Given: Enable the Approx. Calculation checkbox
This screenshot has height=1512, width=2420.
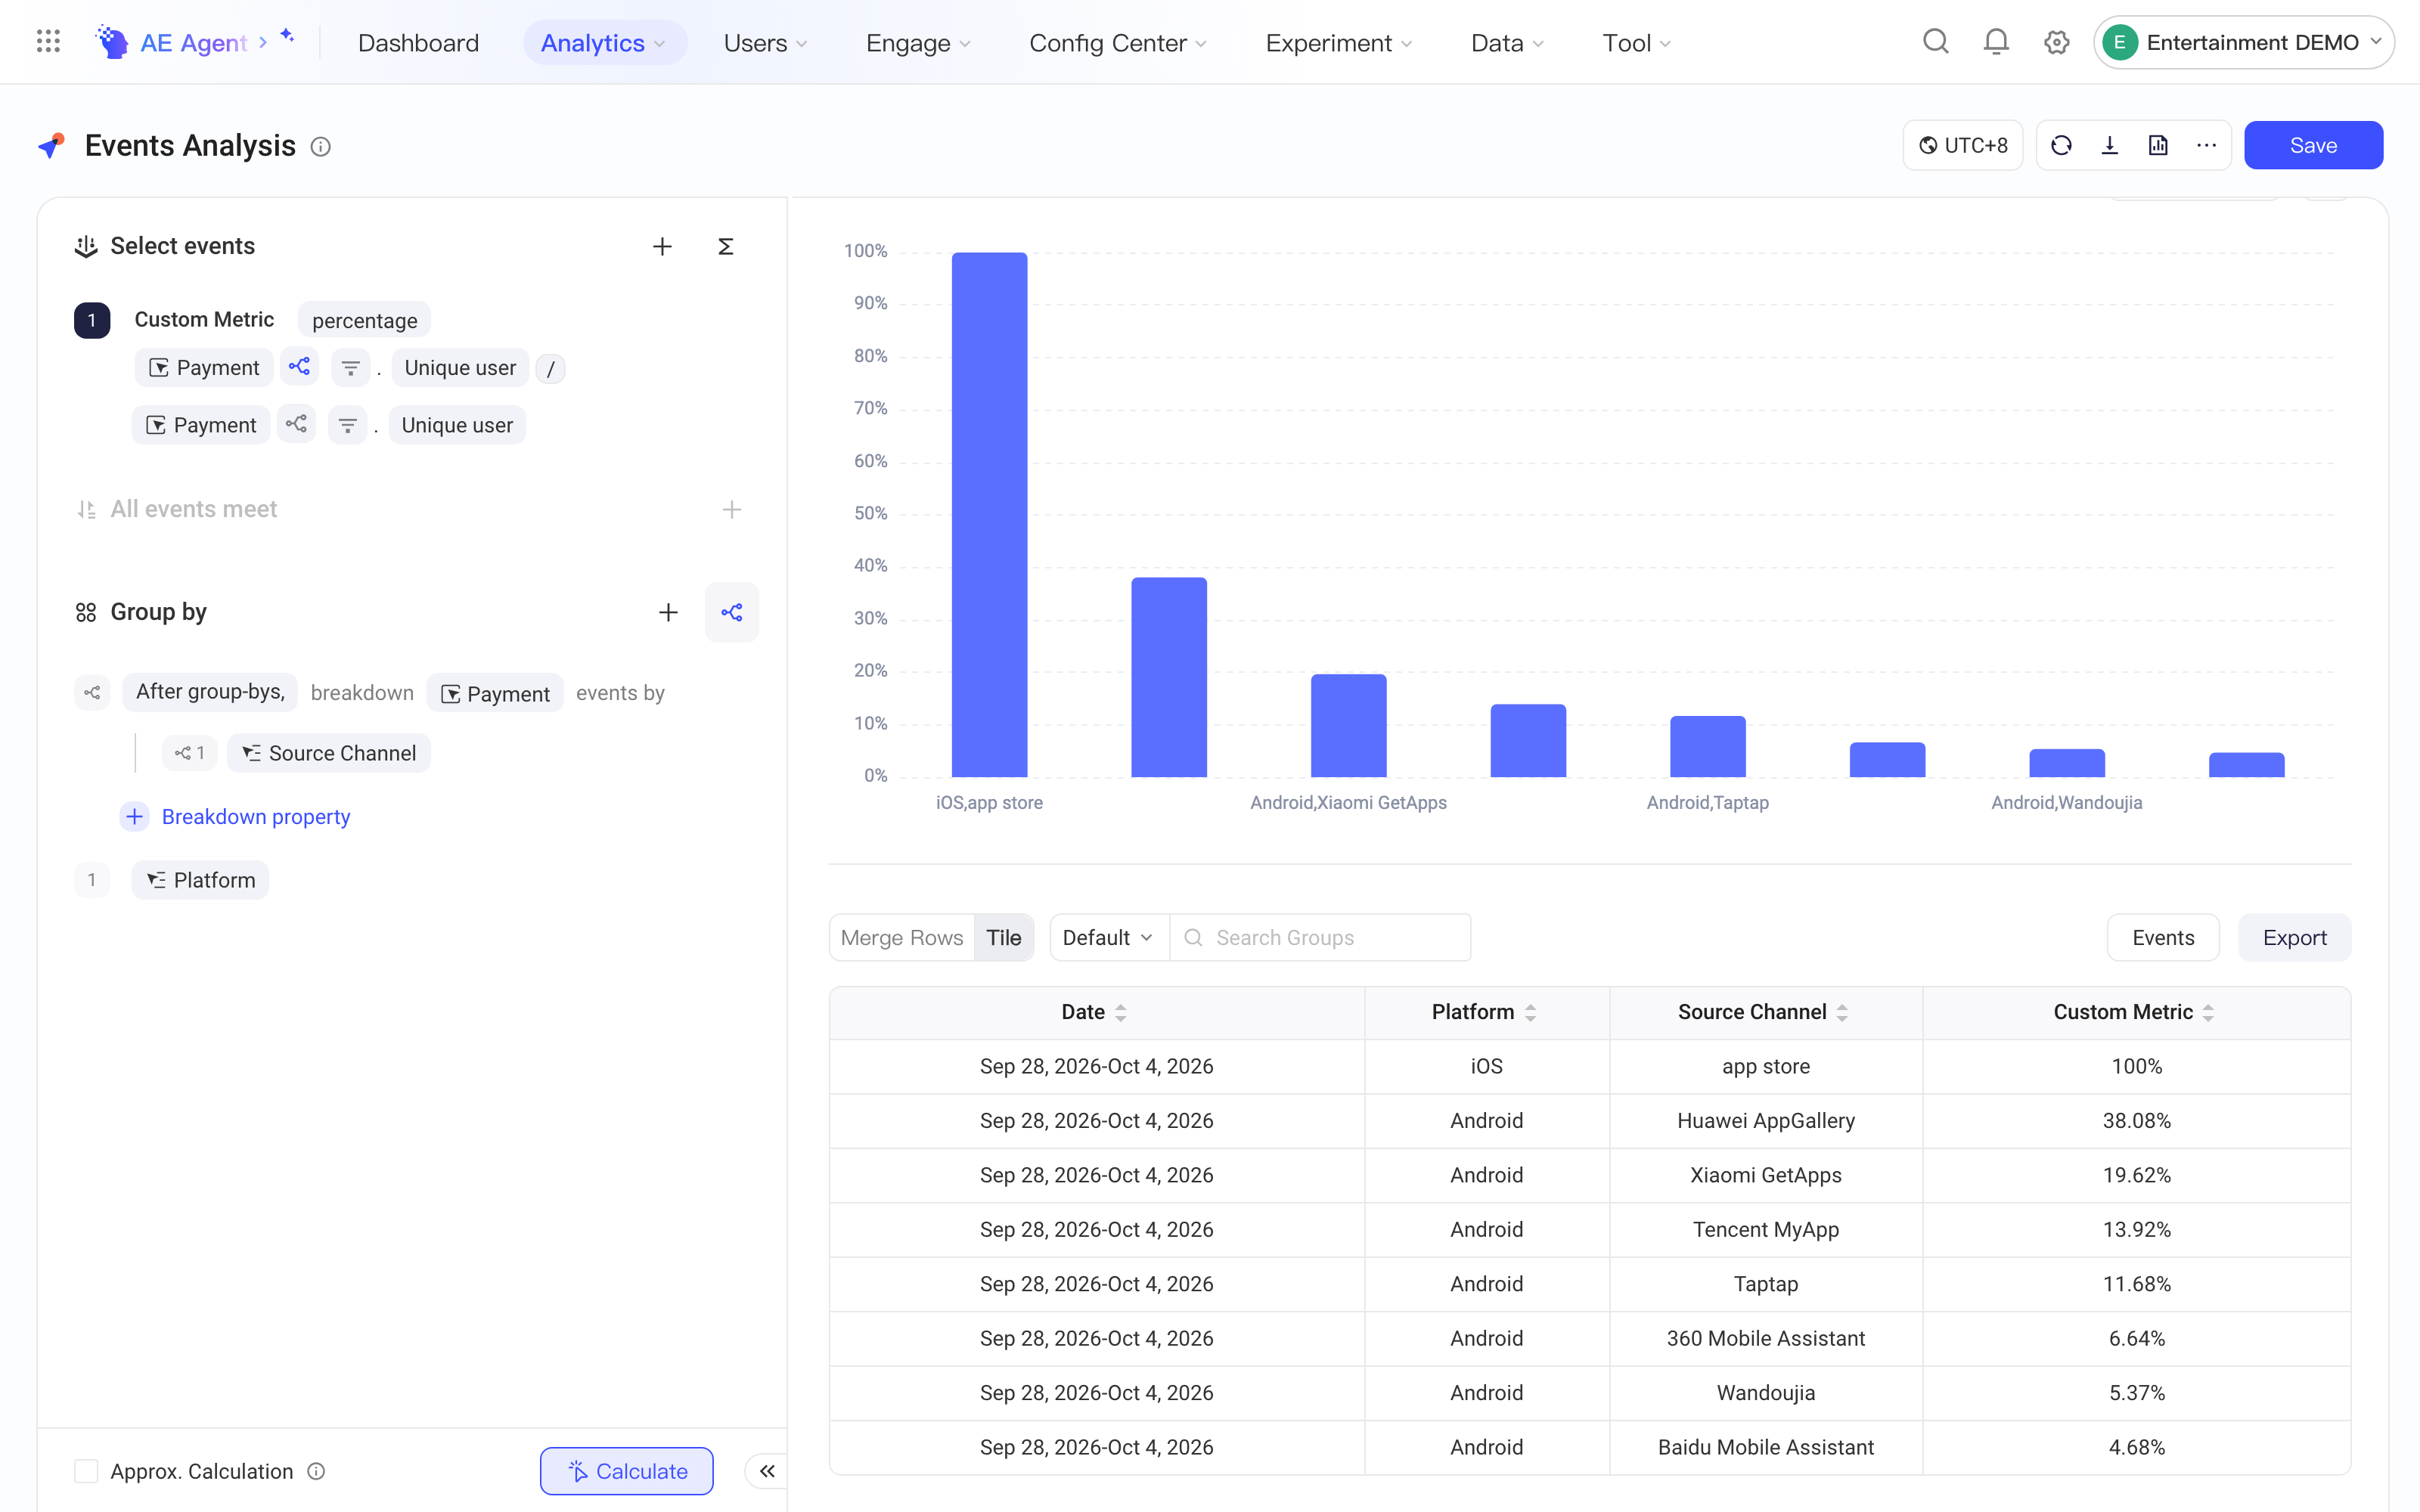Looking at the screenshot, I should coord(86,1470).
